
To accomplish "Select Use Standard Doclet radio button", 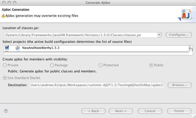I will click(5, 78).
